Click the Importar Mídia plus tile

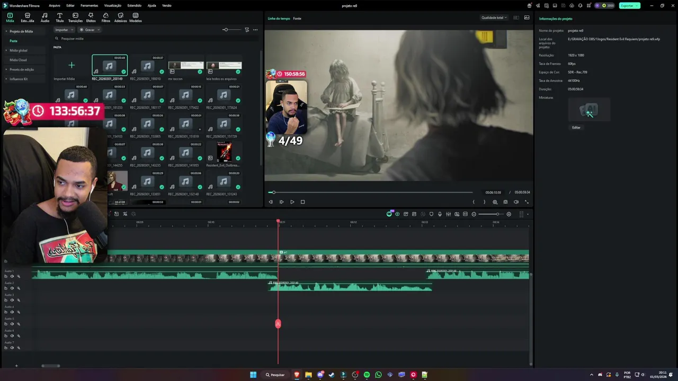point(72,65)
